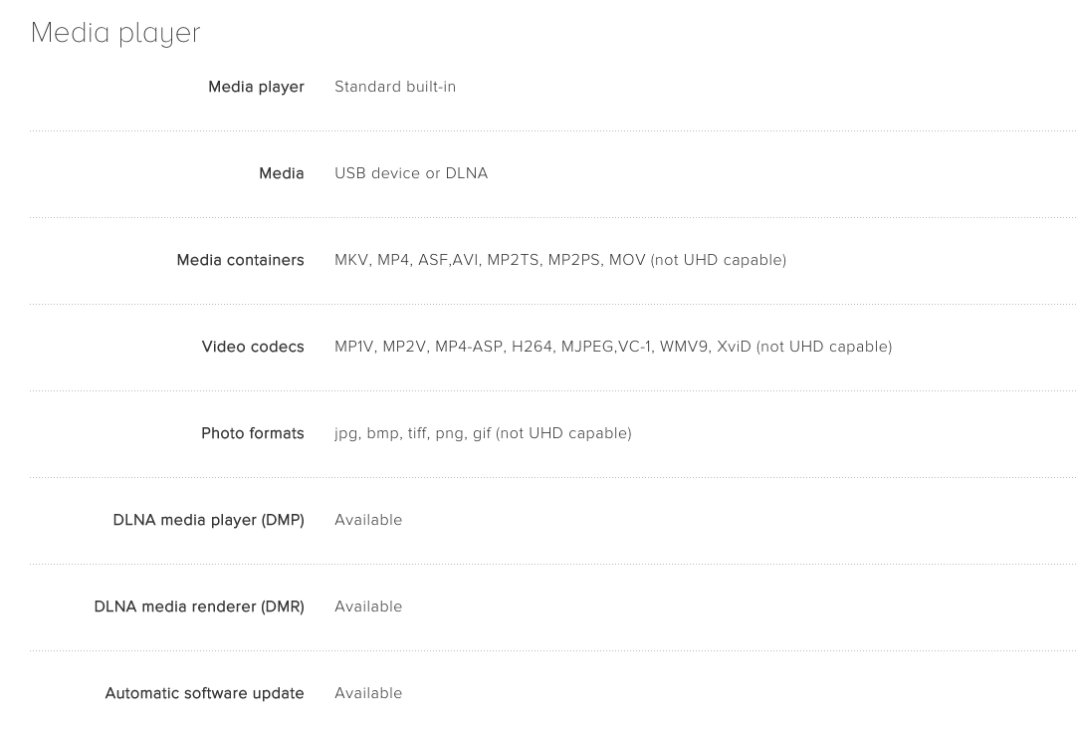Click 'Available' next to DLNA media player
The image size is (1076, 734).
pyautogui.click(x=368, y=520)
